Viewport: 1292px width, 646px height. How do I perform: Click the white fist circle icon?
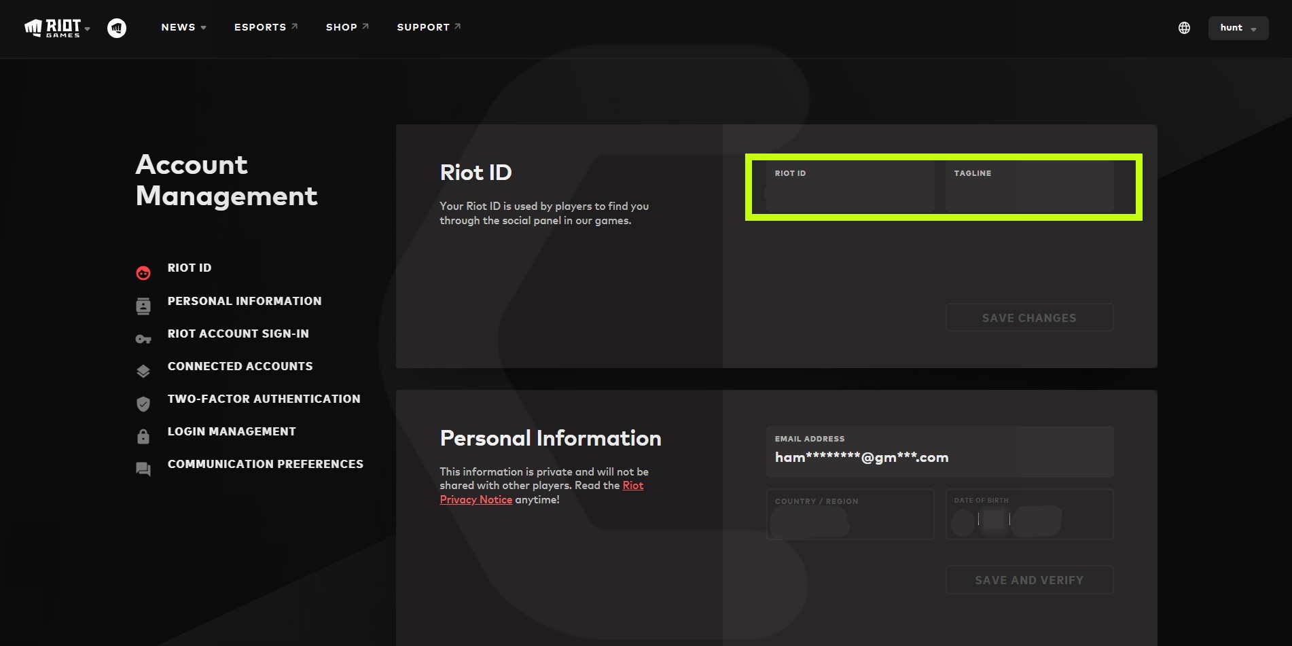tap(117, 28)
